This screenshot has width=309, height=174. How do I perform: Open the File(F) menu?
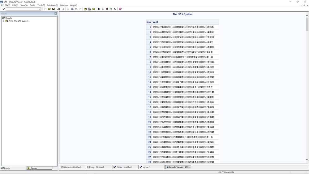point(7,5)
